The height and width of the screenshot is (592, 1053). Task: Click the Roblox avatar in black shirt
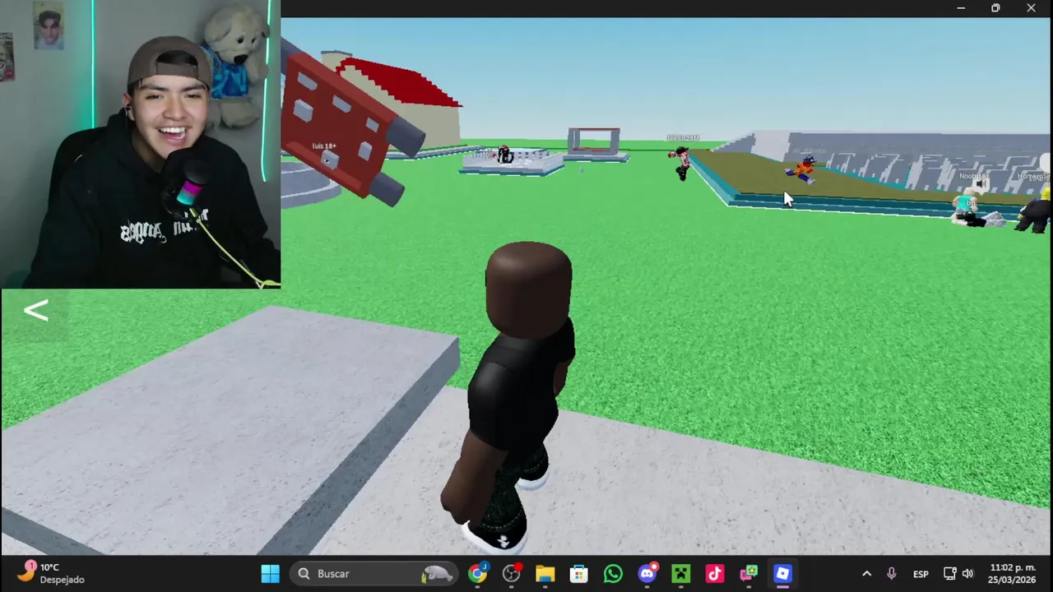click(x=517, y=397)
